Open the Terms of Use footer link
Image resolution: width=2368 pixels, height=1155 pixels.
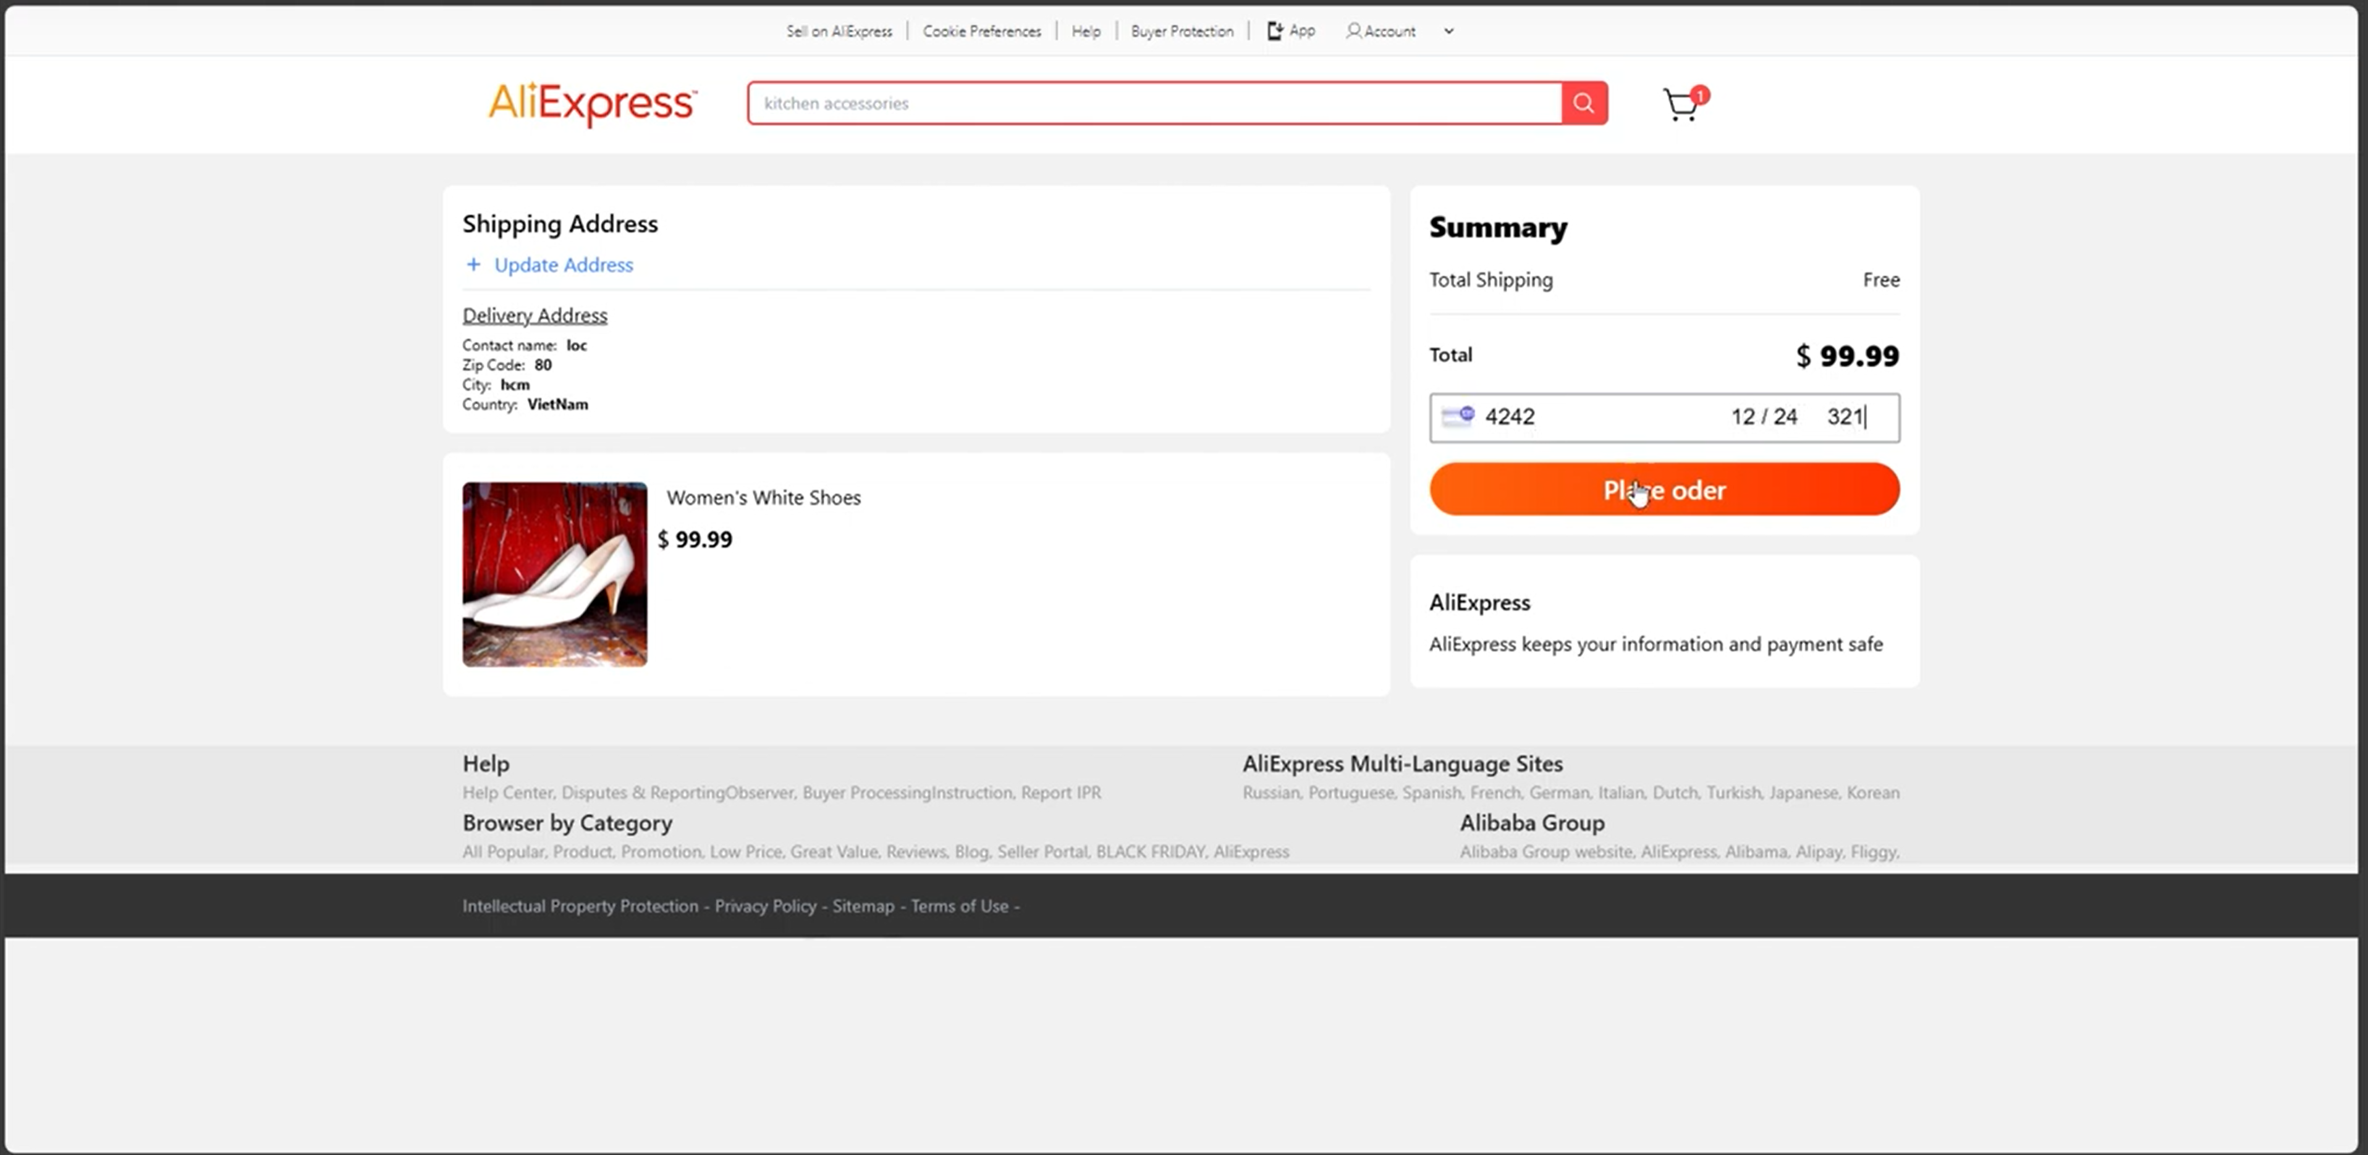(959, 906)
